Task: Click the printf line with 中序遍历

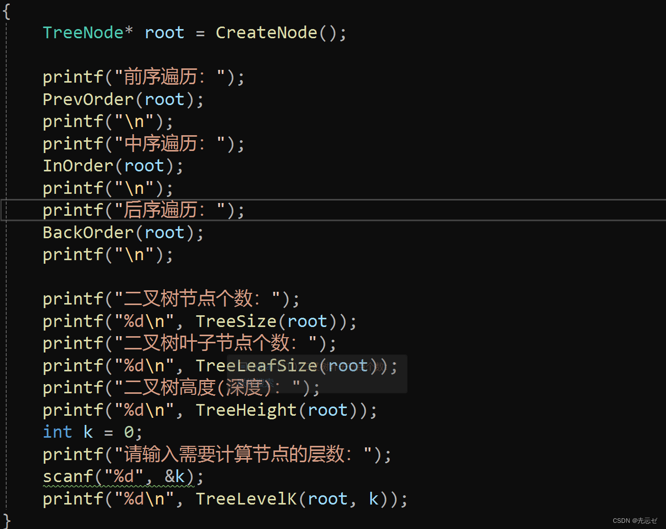Action: 144,144
